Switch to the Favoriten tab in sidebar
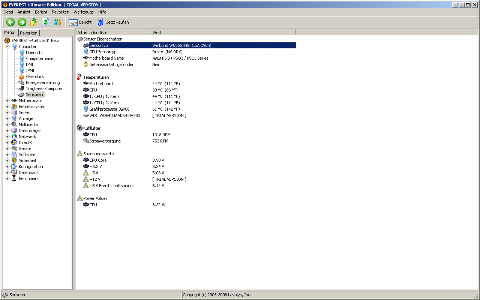This screenshot has height=300, width=480. coord(29,33)
